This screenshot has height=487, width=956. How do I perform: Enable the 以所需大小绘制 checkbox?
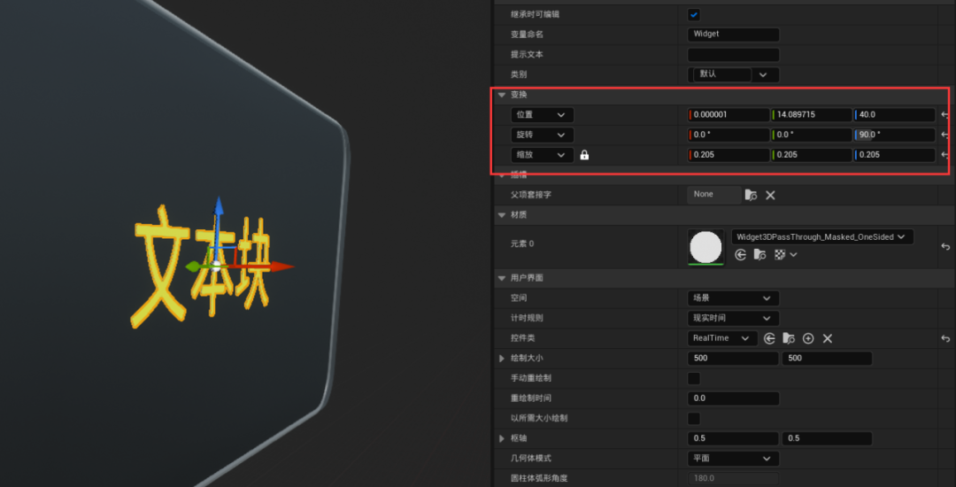coord(694,419)
